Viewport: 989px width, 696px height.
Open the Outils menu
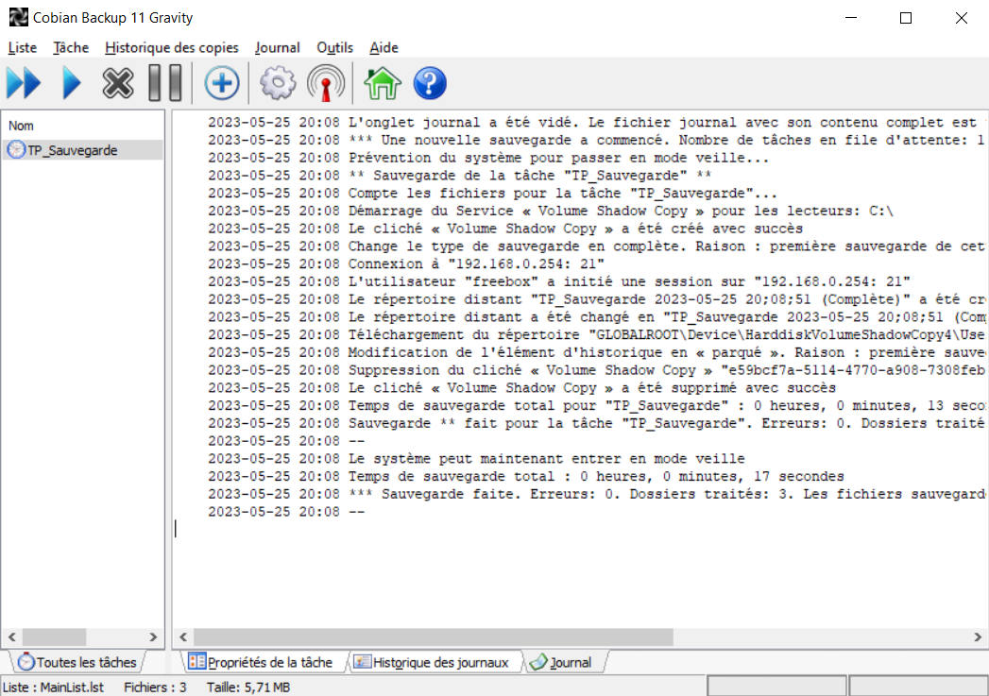tap(335, 48)
